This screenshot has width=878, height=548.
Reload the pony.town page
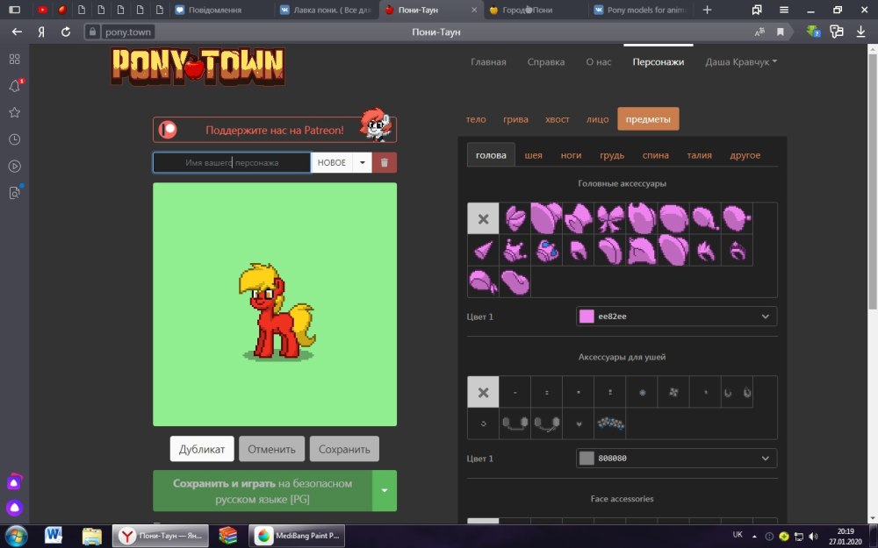(66, 32)
